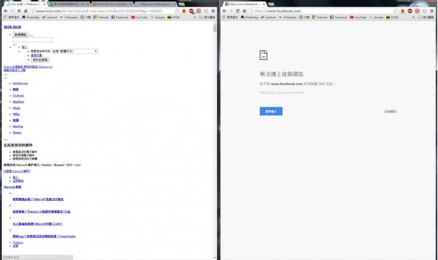
Task: Open the Wikipedia bookmark in the MSN window
Action: 69,17
